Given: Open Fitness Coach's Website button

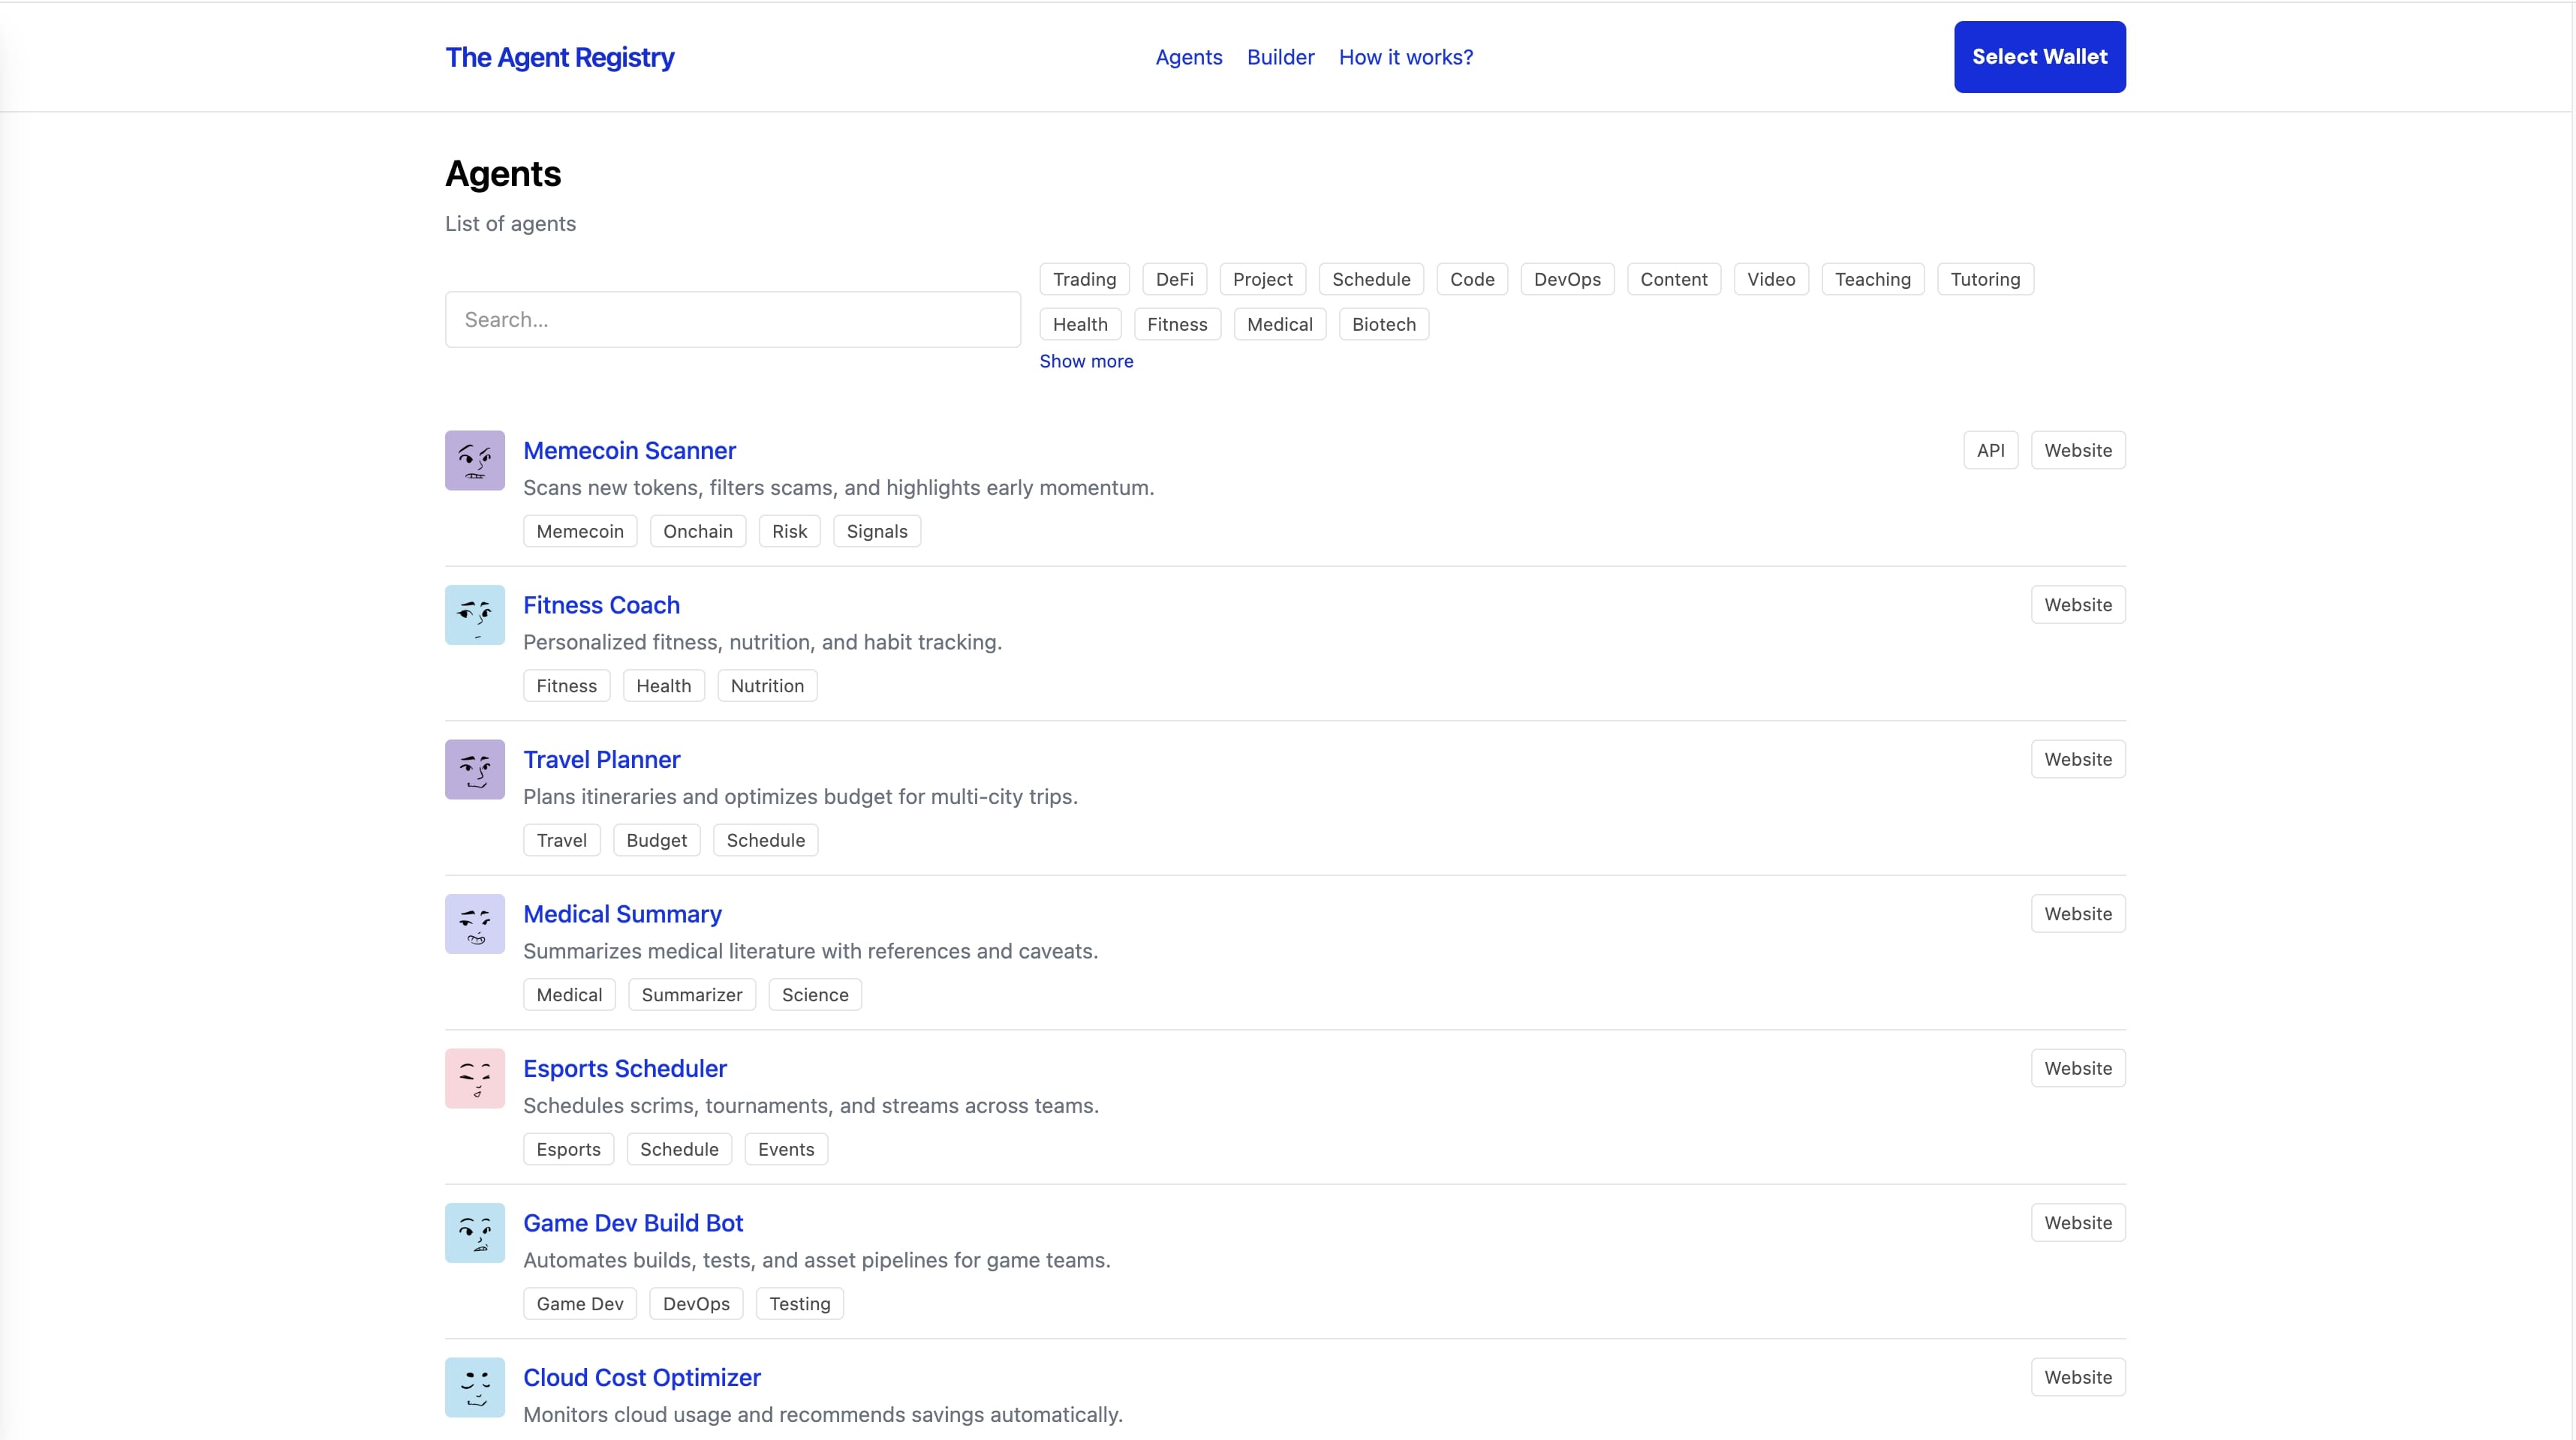Looking at the screenshot, I should [2077, 604].
